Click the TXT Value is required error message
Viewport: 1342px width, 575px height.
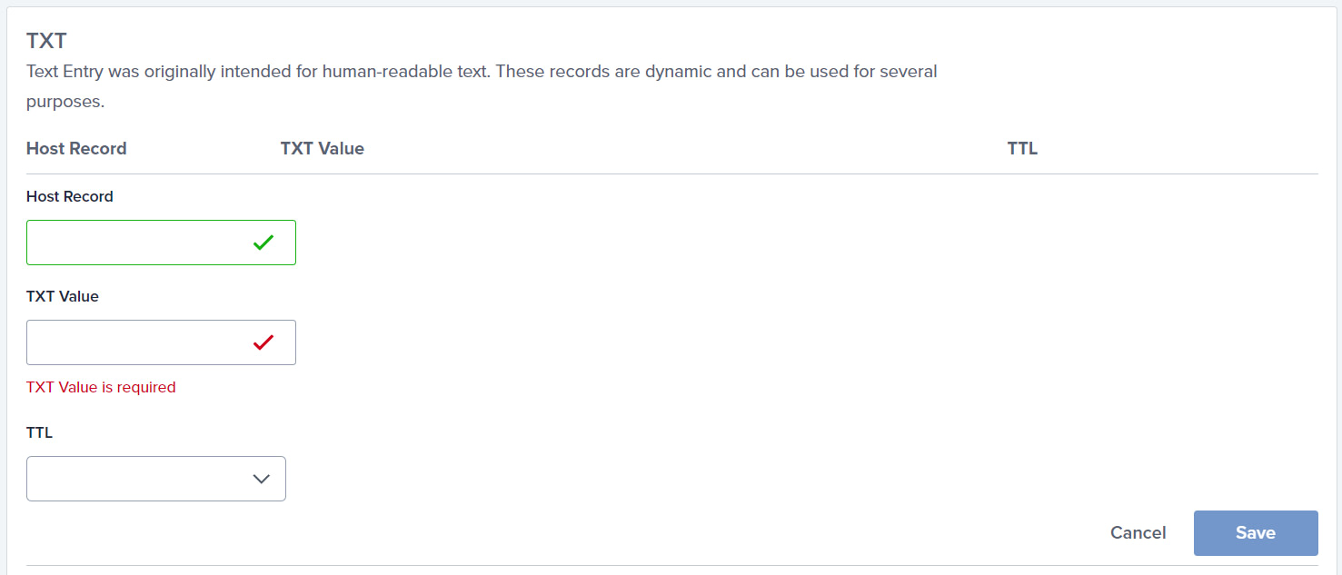click(x=100, y=387)
